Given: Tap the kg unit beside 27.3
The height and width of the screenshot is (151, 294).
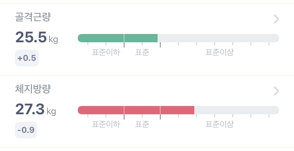Looking at the screenshot, I should point(51,111).
